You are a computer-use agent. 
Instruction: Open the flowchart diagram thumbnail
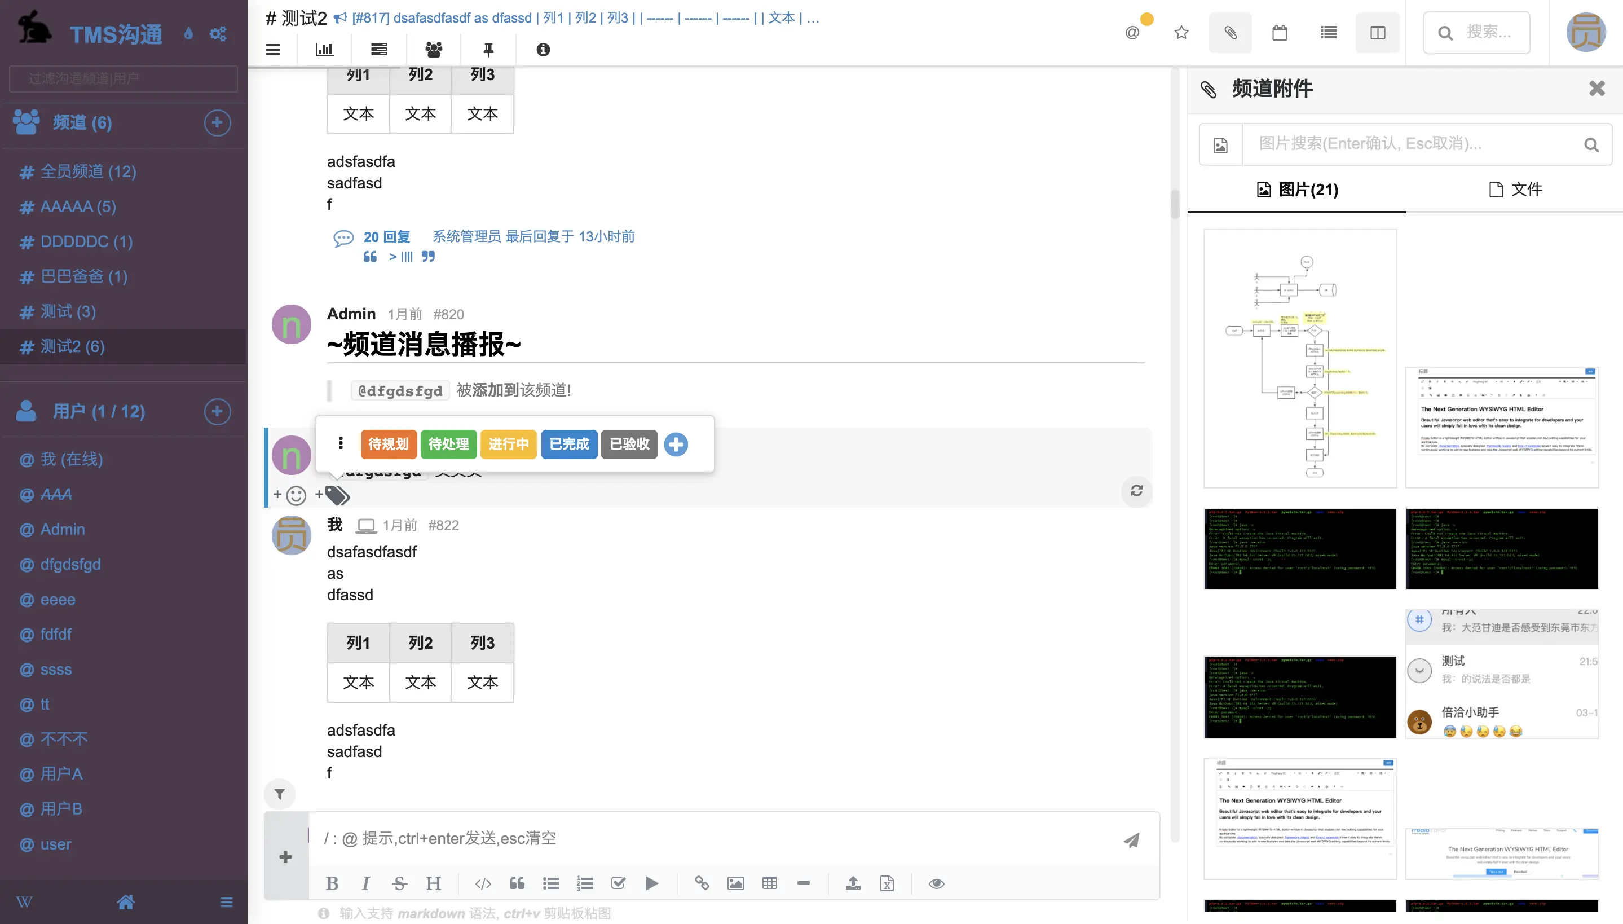(x=1299, y=359)
